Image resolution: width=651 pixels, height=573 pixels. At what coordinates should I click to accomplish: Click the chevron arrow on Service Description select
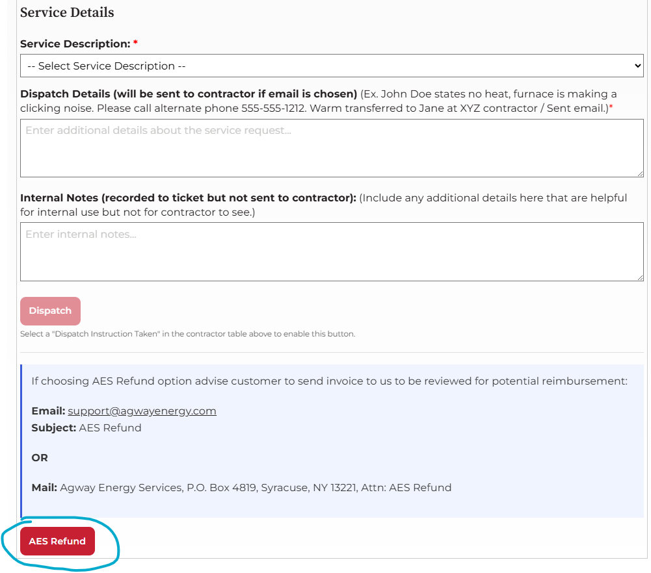(x=637, y=66)
